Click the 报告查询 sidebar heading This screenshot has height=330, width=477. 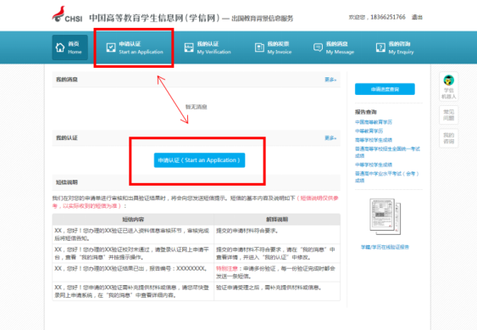click(x=366, y=112)
